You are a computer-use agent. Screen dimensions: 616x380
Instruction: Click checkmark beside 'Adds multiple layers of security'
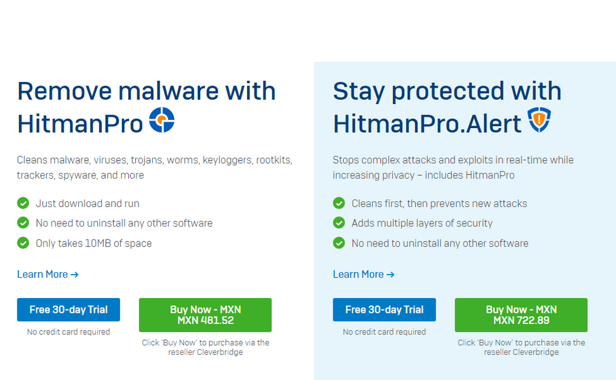339,223
